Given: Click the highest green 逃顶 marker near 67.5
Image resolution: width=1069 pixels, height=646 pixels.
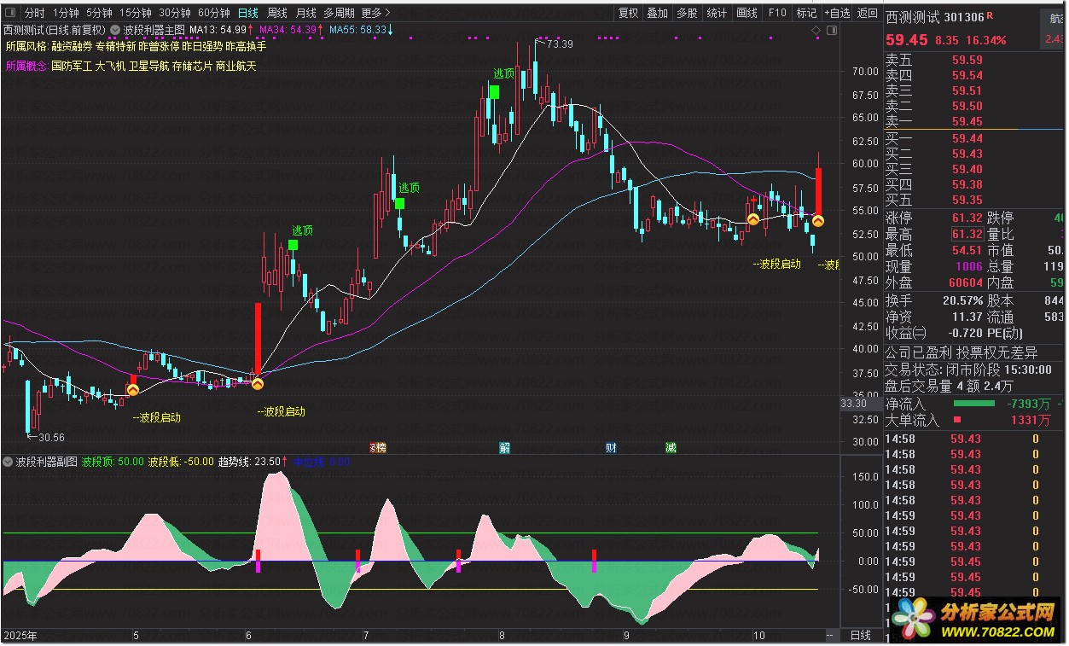Looking at the screenshot, I should 494,91.
